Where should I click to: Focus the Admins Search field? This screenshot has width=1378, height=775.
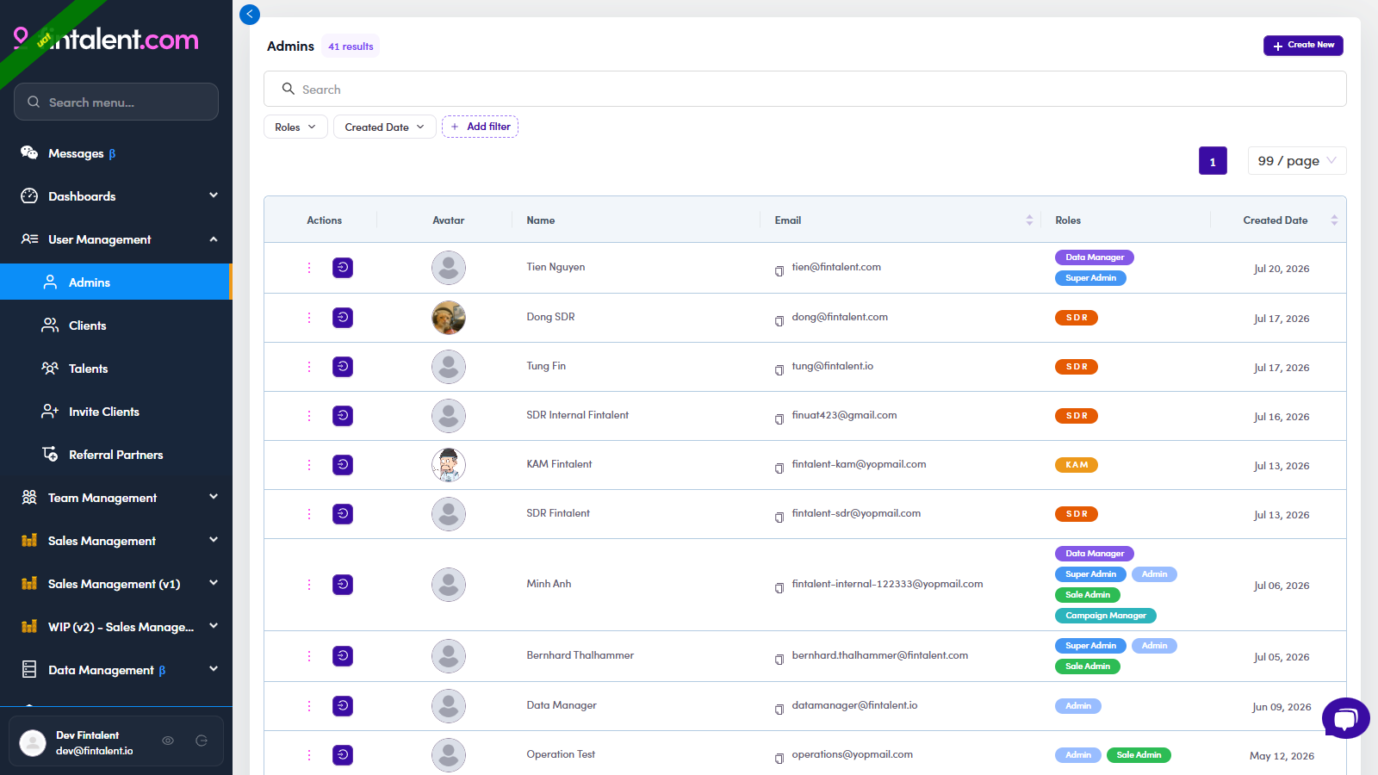[x=805, y=89]
